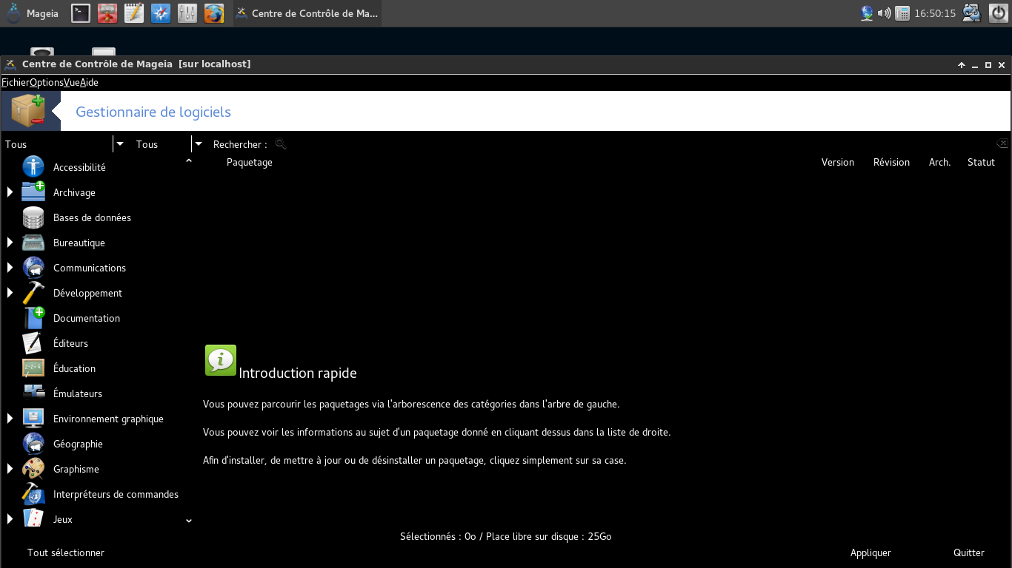Open the Vue menu

71,82
